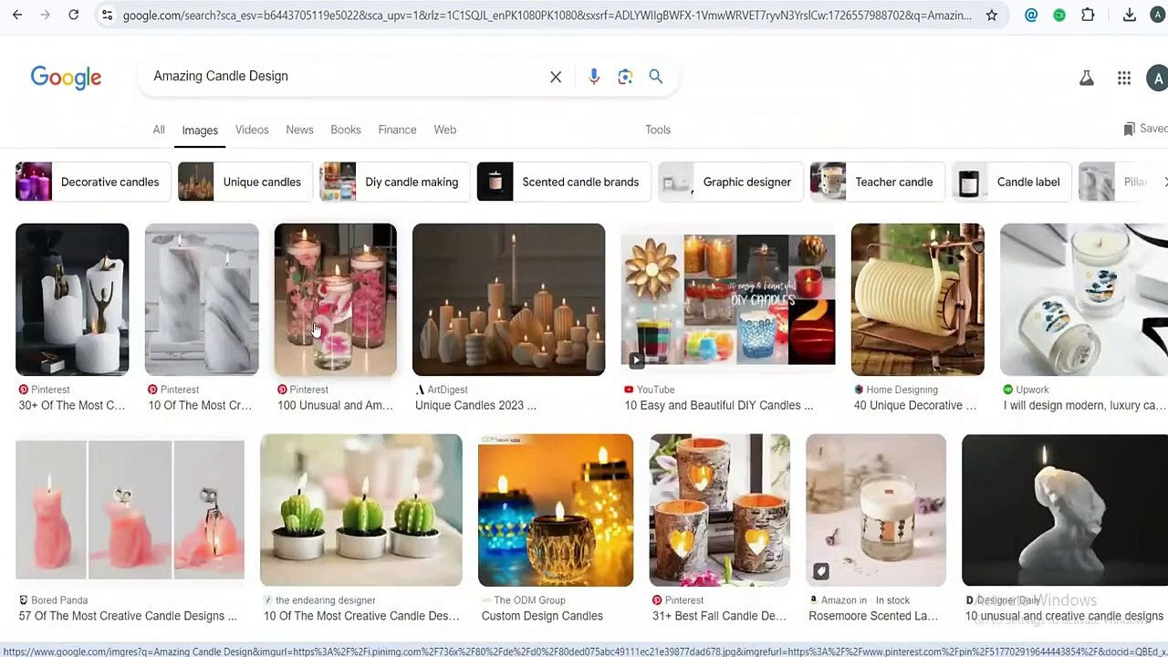Open browser downloads icon
Screen dimensions: 1168x657
point(1130,15)
